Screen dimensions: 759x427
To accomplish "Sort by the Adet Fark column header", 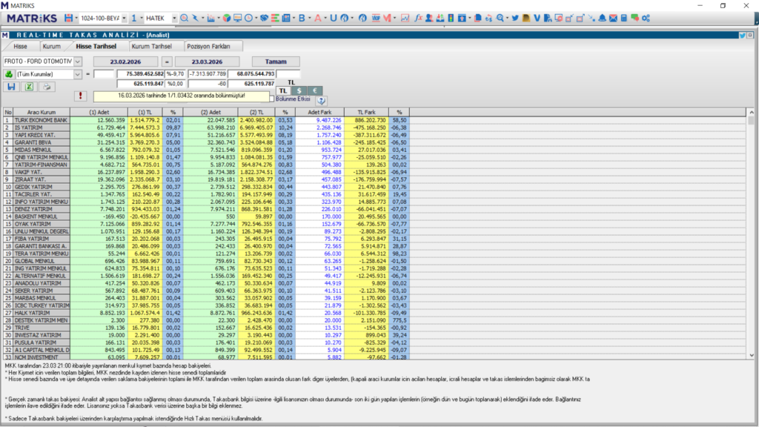I will point(319,112).
